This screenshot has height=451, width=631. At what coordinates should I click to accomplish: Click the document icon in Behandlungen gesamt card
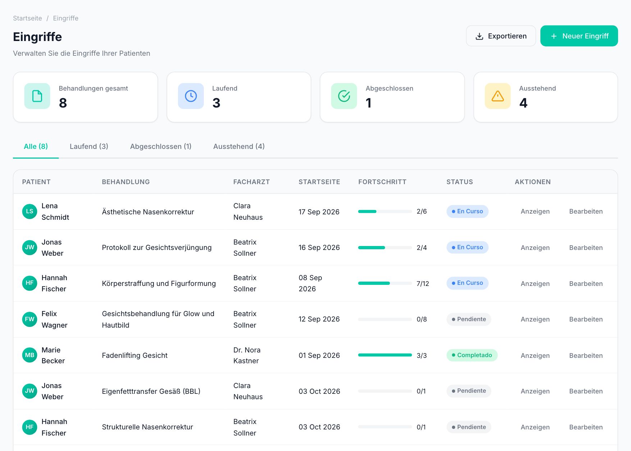[37, 96]
